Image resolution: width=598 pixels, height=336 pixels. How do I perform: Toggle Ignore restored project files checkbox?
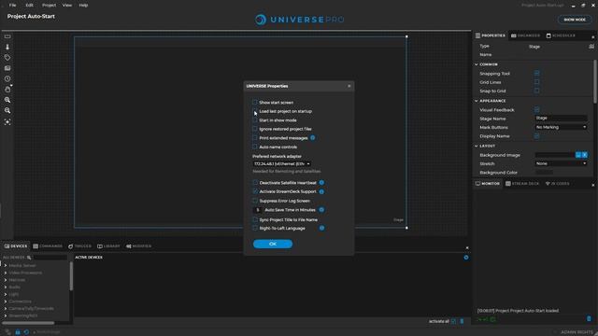[255, 129]
